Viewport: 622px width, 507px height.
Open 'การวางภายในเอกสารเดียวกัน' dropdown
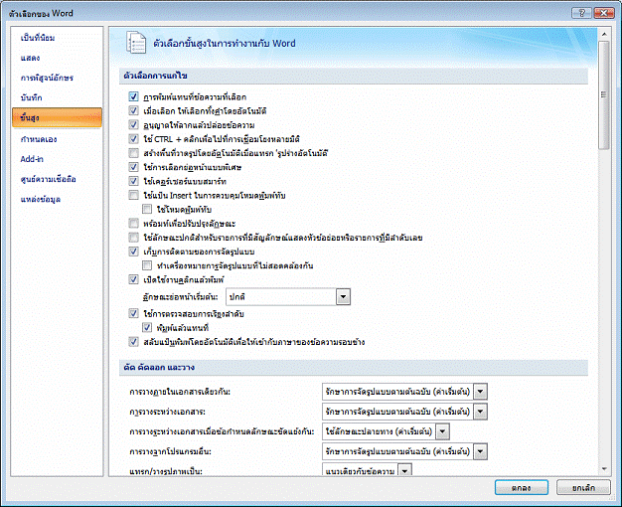click(480, 392)
